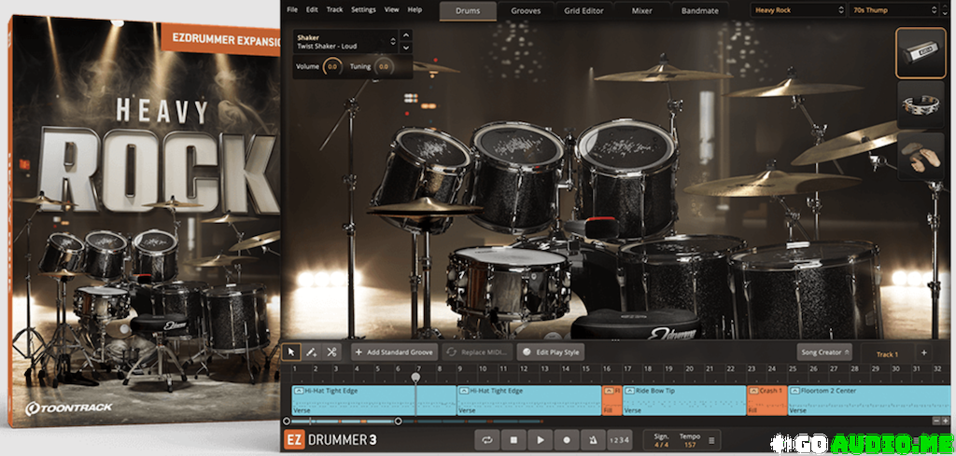
Task: Select the scissors cut tool
Action: [x=331, y=352]
